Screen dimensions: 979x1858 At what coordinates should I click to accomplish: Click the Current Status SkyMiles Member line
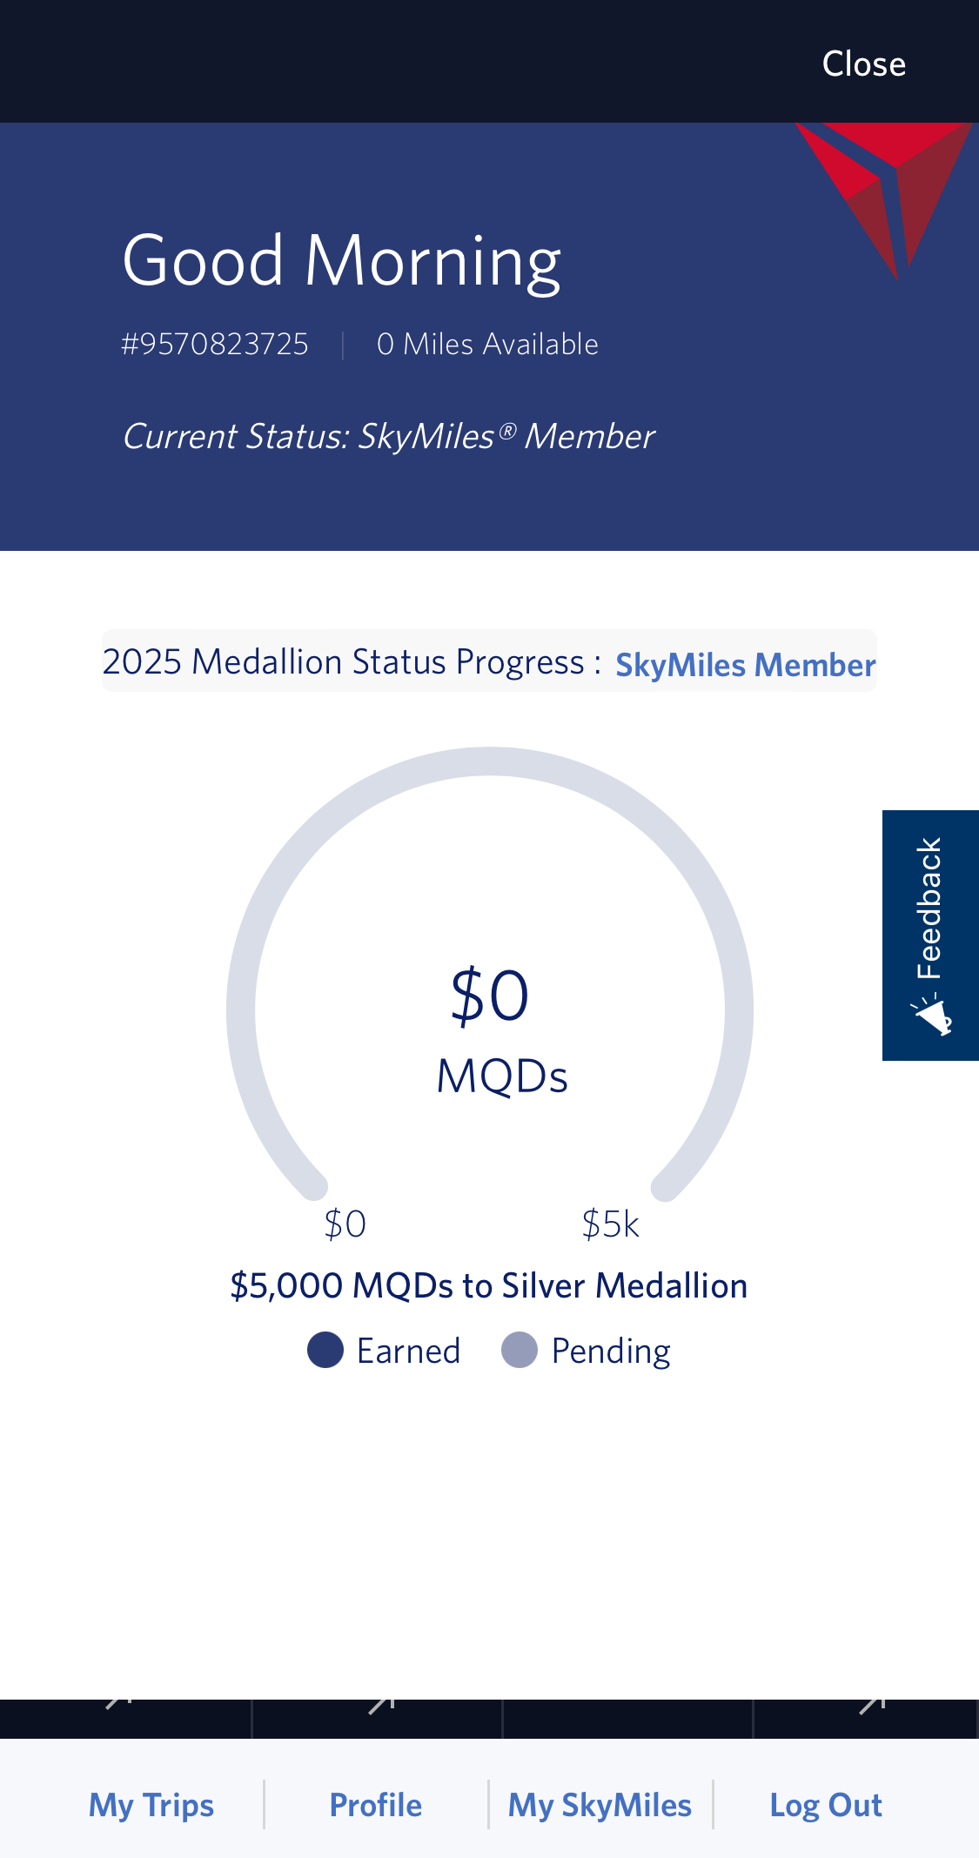[x=388, y=437]
